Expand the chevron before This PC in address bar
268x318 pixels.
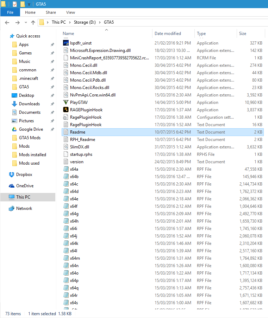[48, 22]
